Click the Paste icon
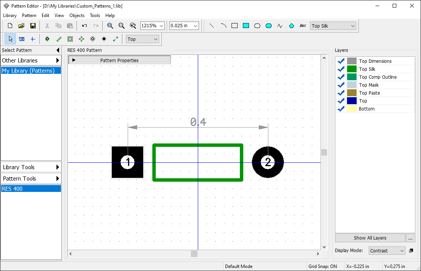 70,26
